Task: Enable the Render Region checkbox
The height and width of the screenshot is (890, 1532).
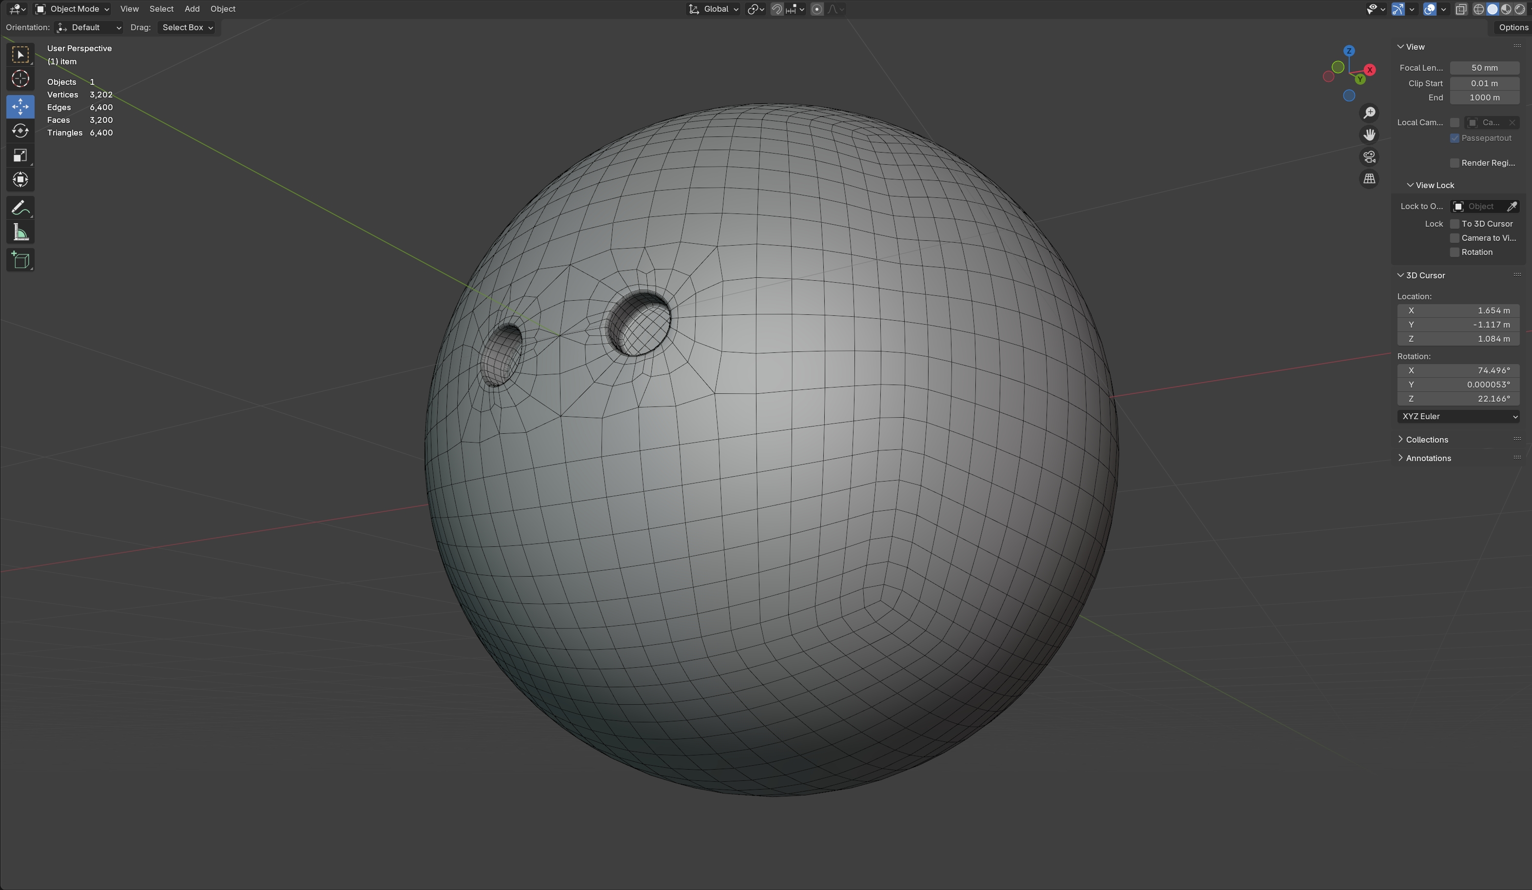Action: point(1455,163)
